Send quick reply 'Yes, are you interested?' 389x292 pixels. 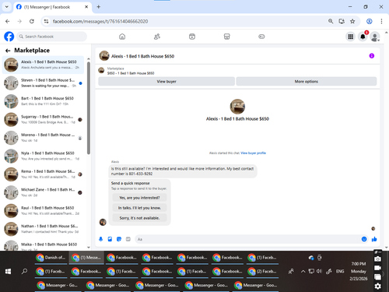point(139,198)
